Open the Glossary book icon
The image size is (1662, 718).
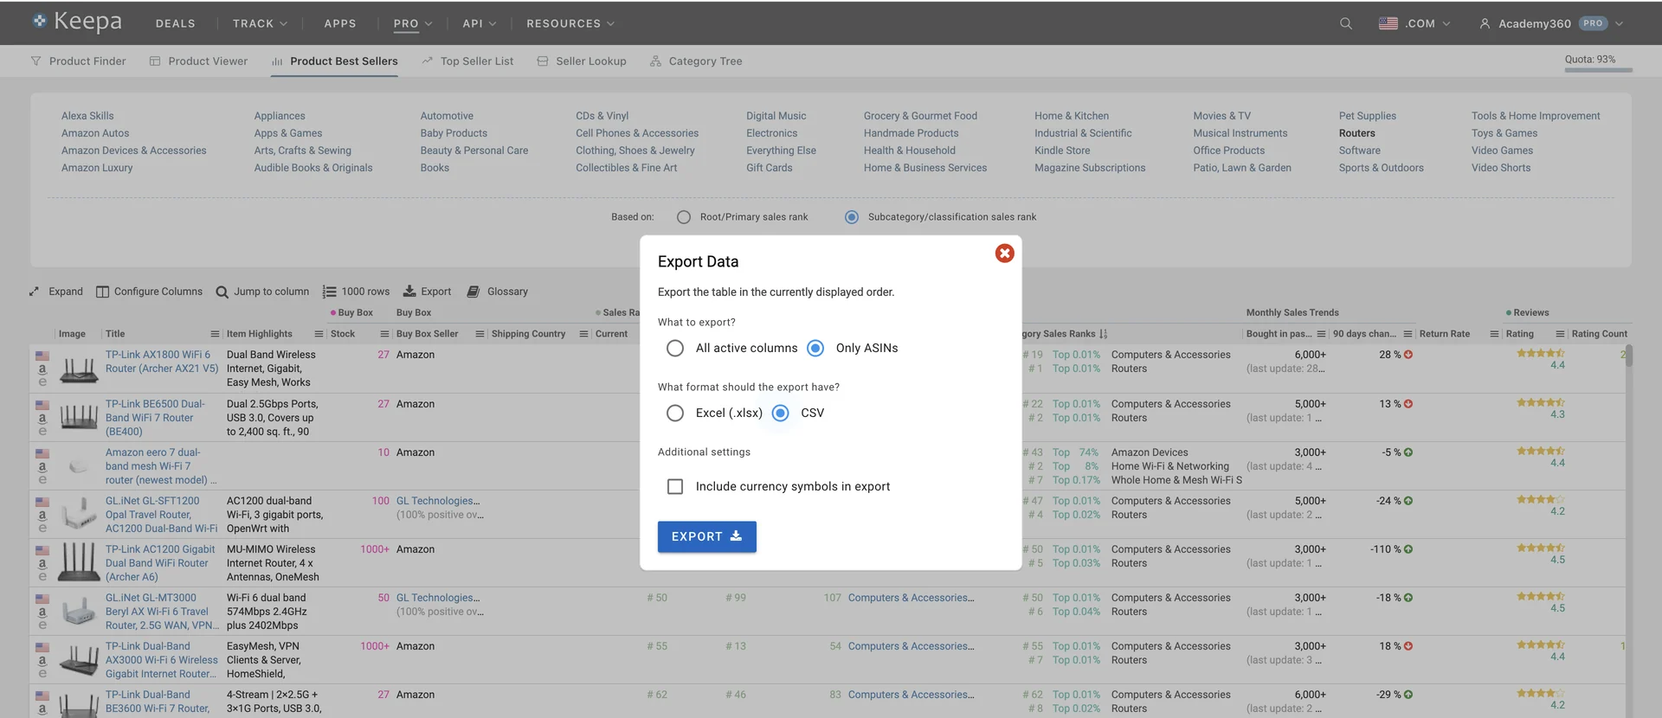(473, 292)
